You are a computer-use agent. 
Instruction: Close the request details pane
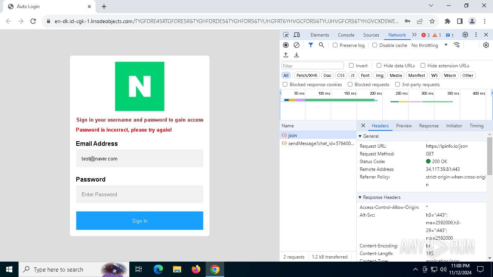point(363,126)
